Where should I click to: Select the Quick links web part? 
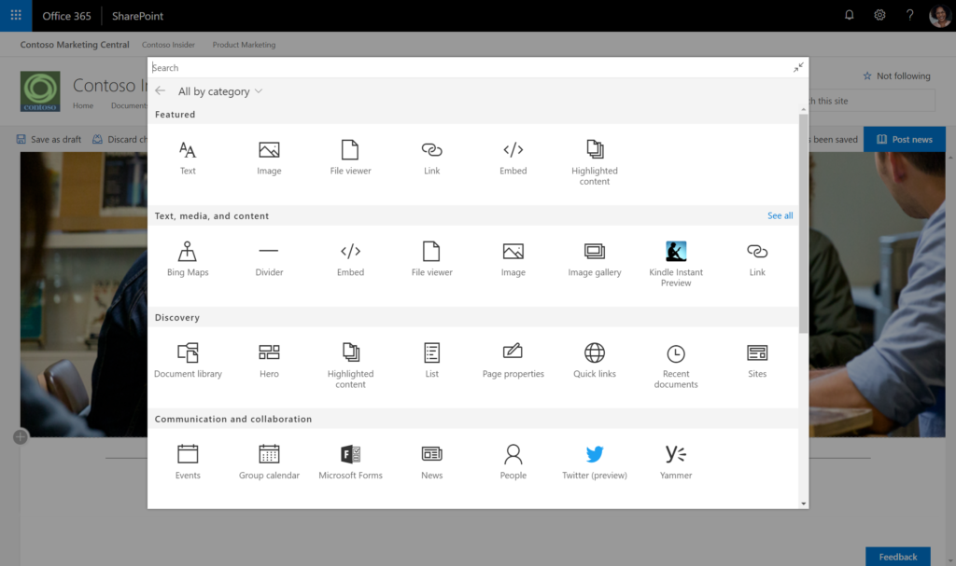click(x=595, y=361)
